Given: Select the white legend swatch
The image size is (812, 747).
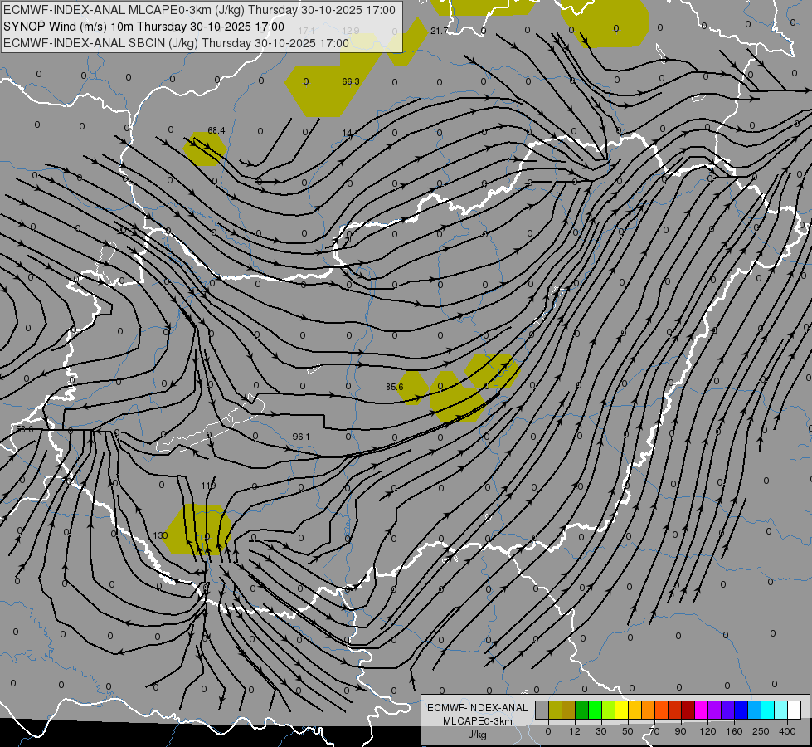Looking at the screenshot, I should click(795, 710).
